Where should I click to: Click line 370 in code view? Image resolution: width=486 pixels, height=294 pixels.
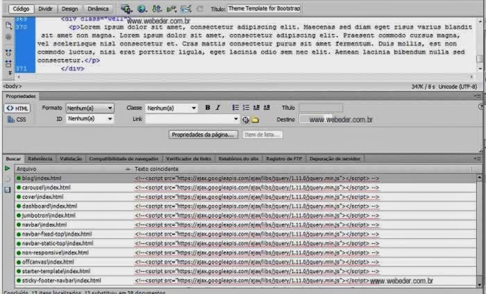[254, 43]
